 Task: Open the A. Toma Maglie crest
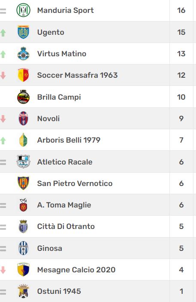(x=23, y=205)
